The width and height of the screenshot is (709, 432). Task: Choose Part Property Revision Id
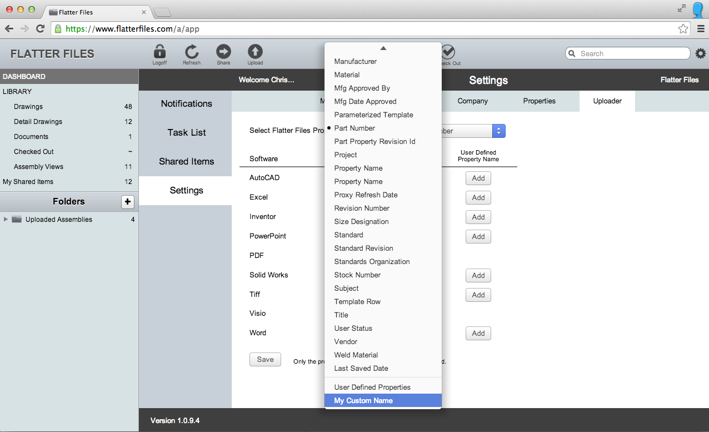[383, 141]
